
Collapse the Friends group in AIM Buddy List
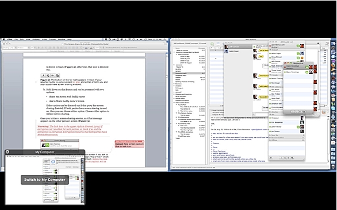point(270,75)
